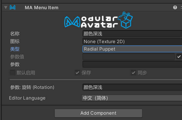Image resolution: width=182 pixels, height=120 pixels.
Task: Click the blue 类型 property label
Action: click(x=15, y=49)
